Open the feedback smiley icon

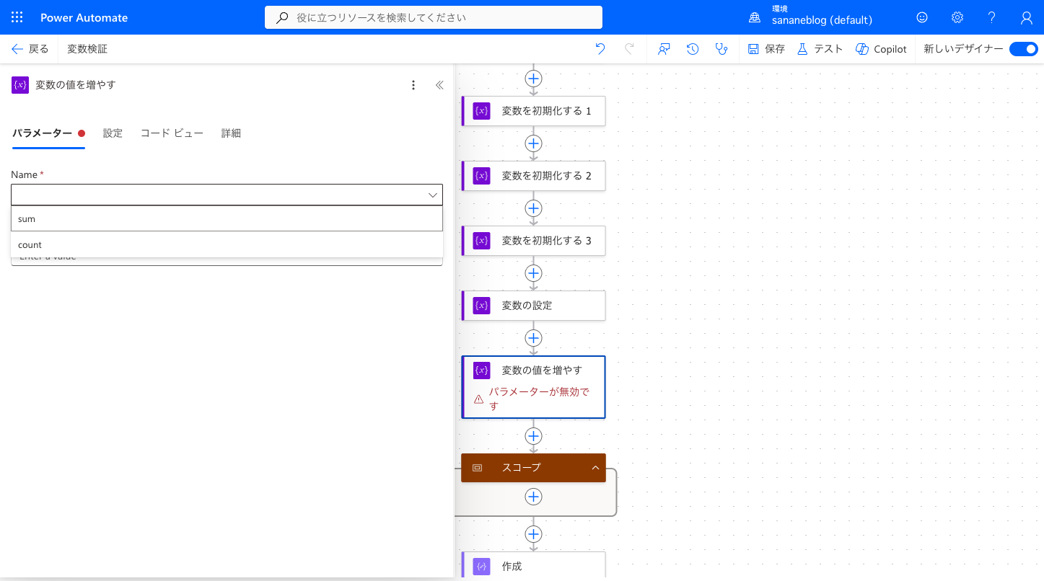click(x=922, y=17)
